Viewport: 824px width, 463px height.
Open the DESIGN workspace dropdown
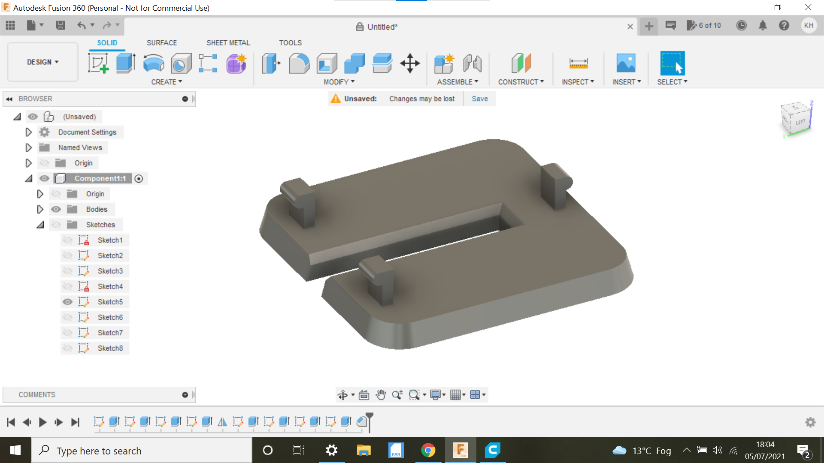pyautogui.click(x=43, y=62)
